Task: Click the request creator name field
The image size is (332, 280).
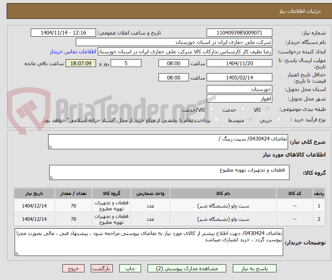Action: (x=185, y=52)
